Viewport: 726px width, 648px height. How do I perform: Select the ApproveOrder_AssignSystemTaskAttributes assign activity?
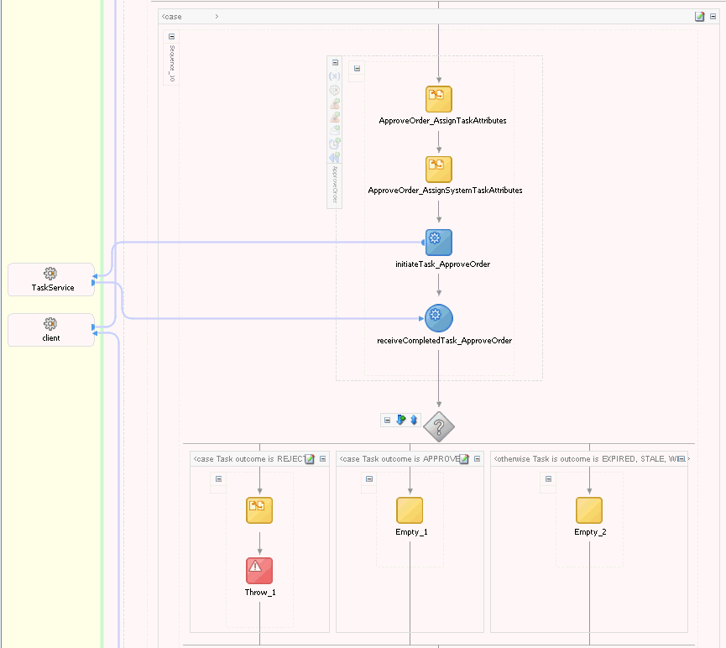pos(437,168)
